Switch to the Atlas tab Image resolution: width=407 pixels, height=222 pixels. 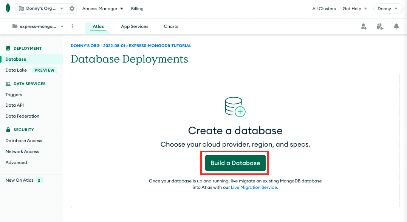98,26
